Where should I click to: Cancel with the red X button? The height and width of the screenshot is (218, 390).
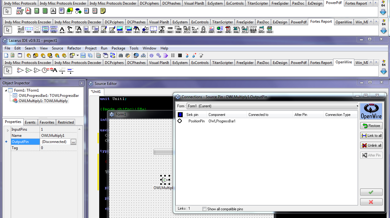click(371, 202)
